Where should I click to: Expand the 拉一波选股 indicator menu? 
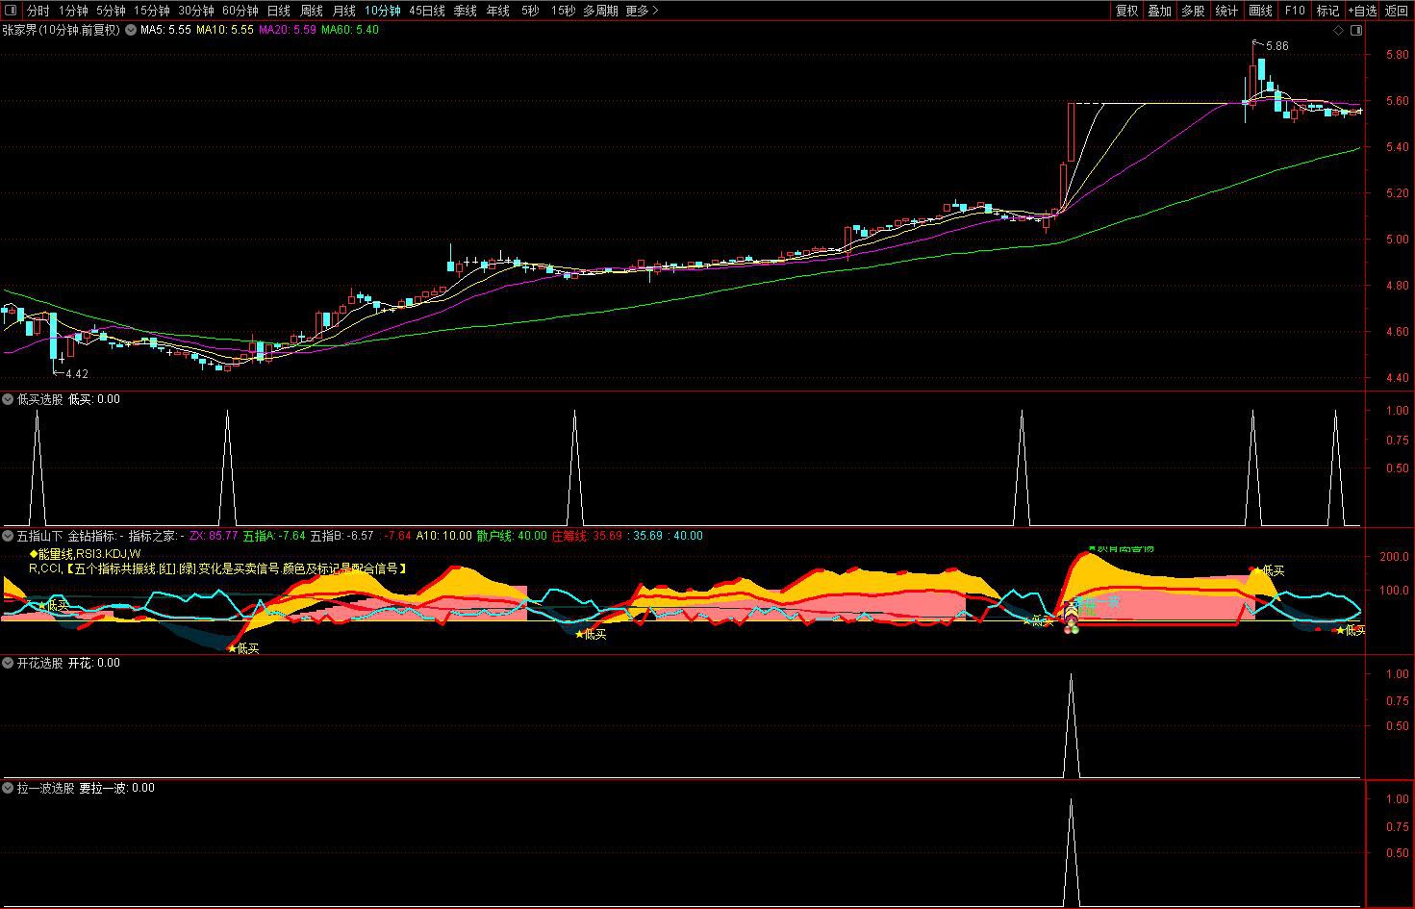pos(8,787)
